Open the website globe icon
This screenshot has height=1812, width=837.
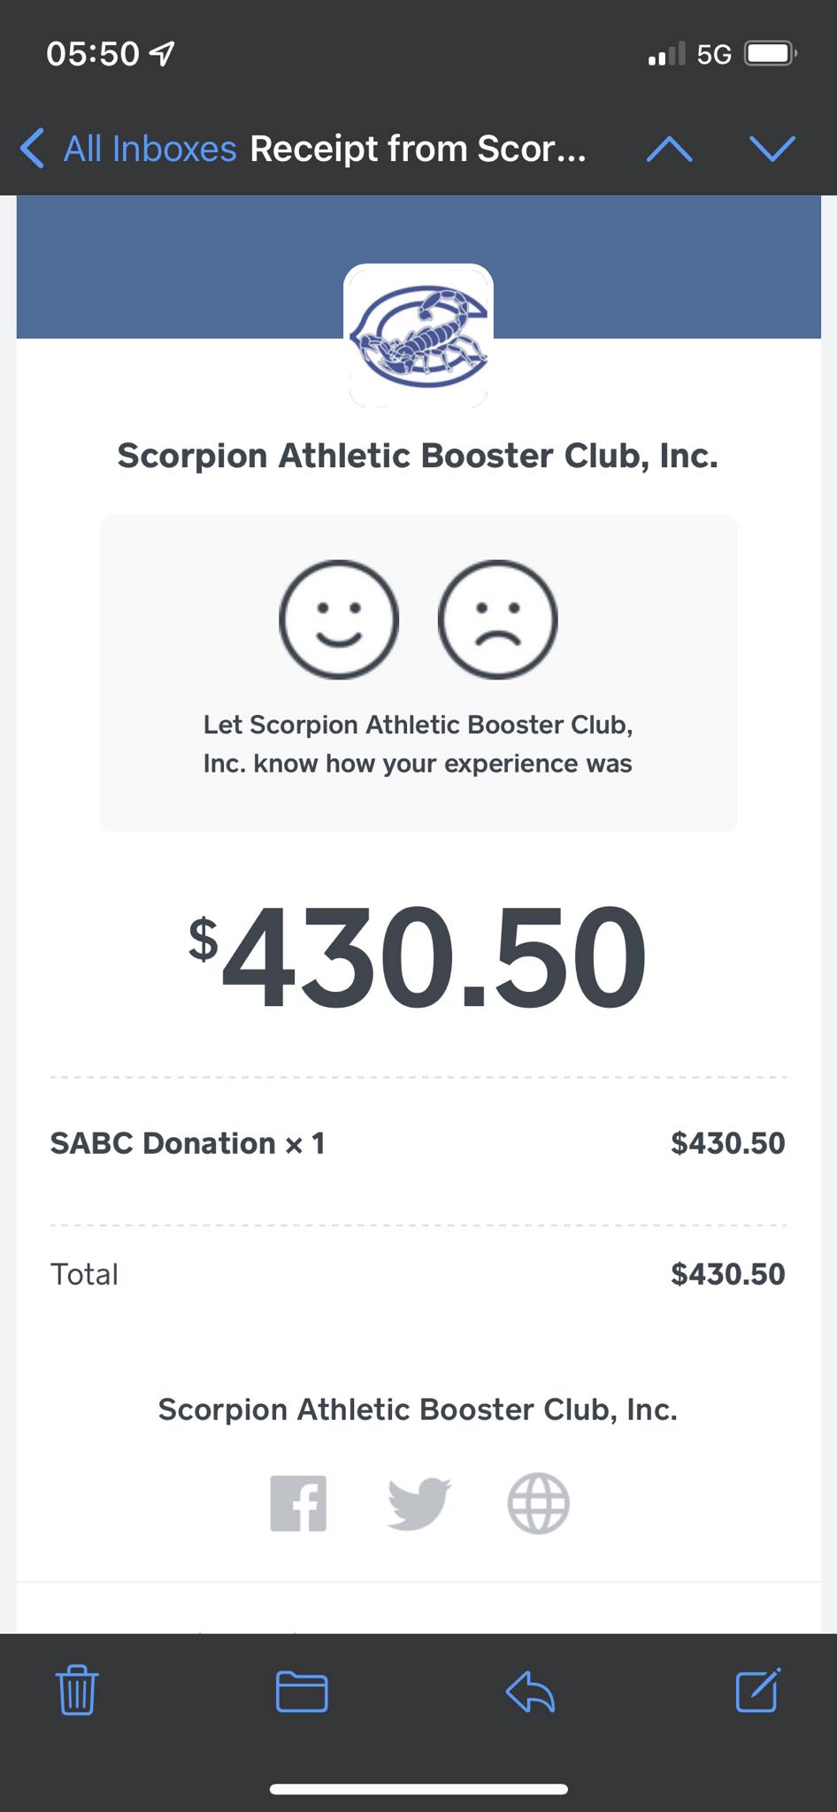(538, 1502)
